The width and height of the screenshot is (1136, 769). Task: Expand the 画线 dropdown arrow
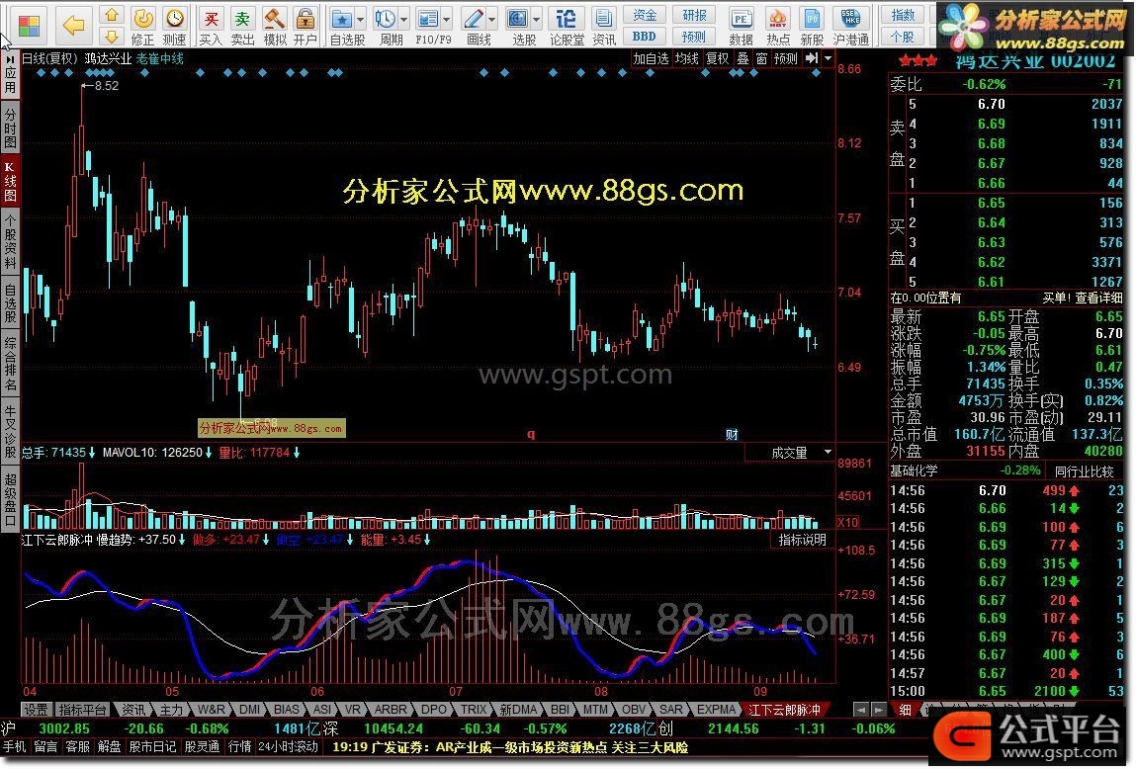coord(492,20)
